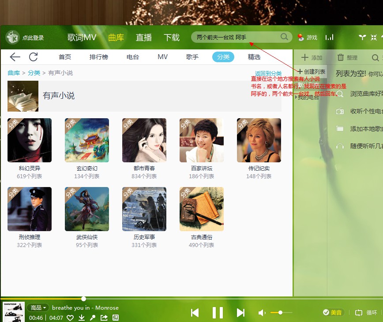Expand the 我的电台 tree item
383x322 pixels.
pos(296,97)
